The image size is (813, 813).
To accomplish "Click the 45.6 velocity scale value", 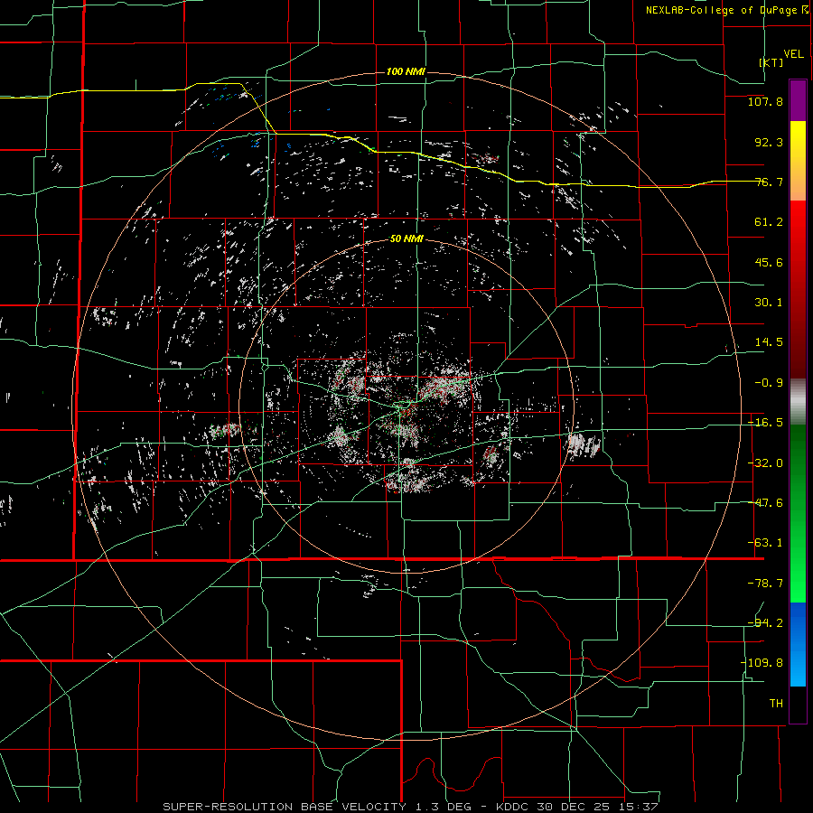I will tap(769, 262).
